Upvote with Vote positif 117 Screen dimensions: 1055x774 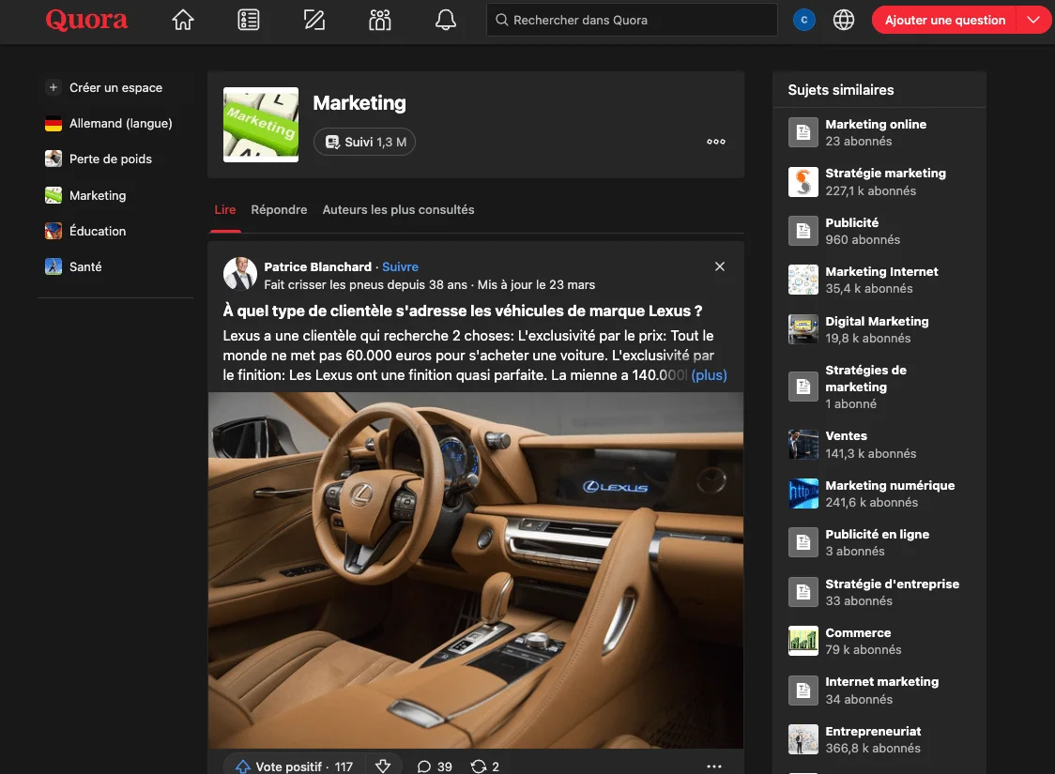point(294,766)
